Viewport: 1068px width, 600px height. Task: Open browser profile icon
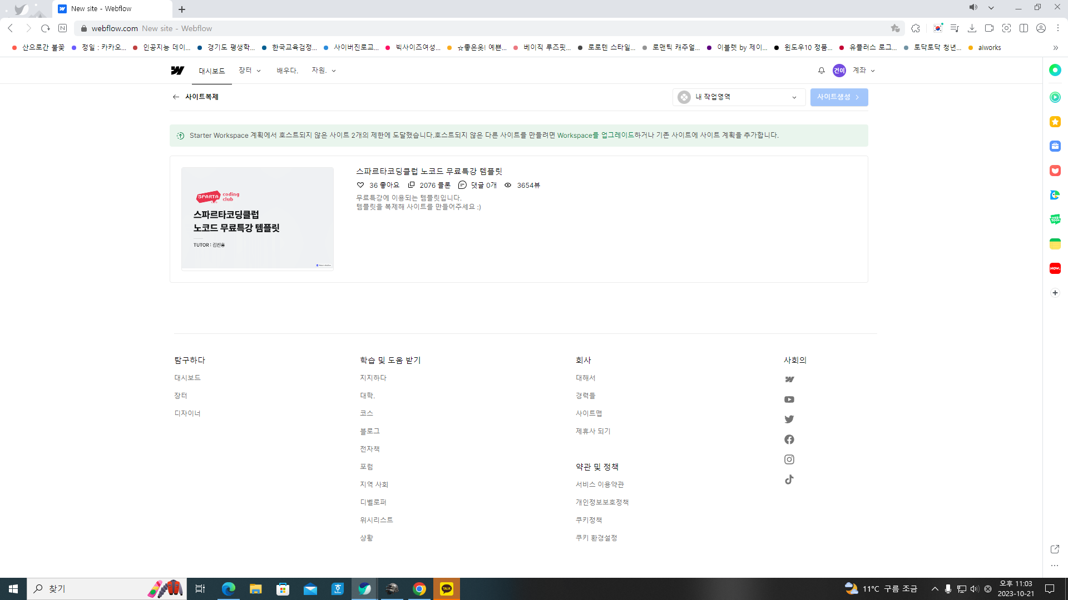(x=1041, y=28)
